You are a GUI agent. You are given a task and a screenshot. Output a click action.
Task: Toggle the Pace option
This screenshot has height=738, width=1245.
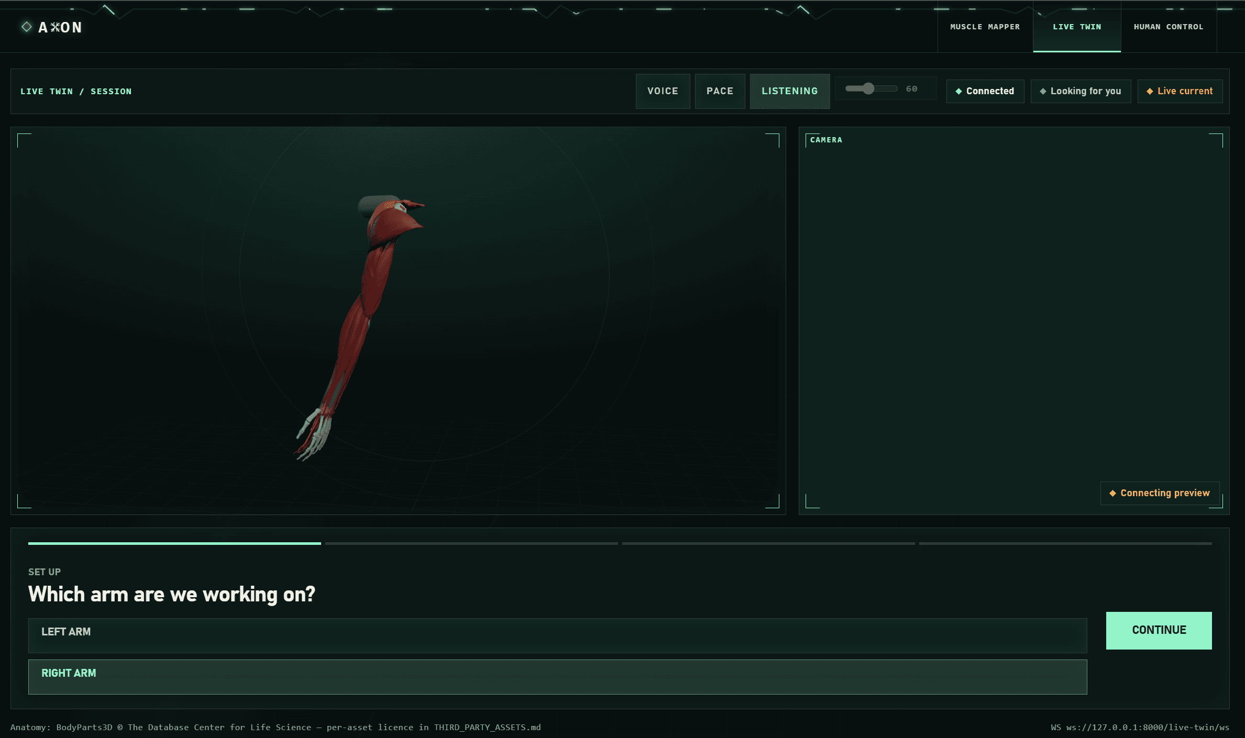(x=720, y=91)
